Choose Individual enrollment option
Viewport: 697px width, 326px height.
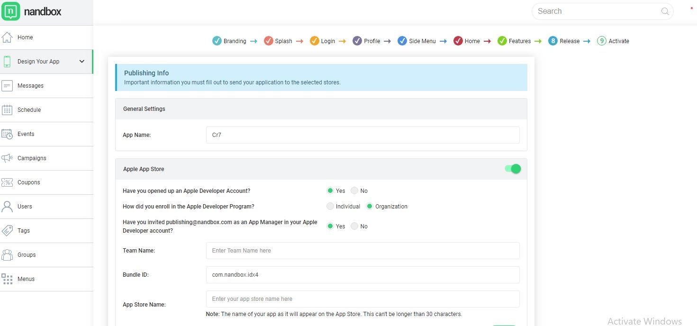click(330, 207)
